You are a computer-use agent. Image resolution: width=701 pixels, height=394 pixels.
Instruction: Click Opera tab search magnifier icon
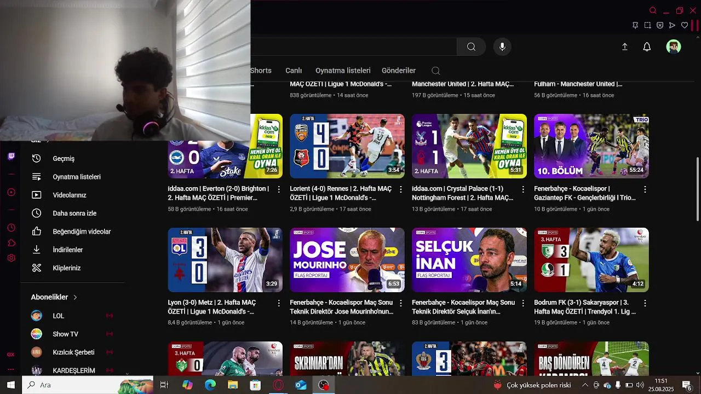(653, 10)
